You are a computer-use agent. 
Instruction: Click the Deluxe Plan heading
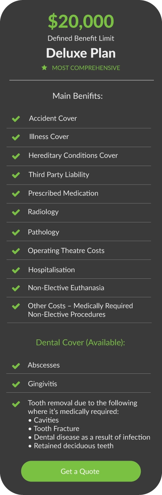click(81, 53)
